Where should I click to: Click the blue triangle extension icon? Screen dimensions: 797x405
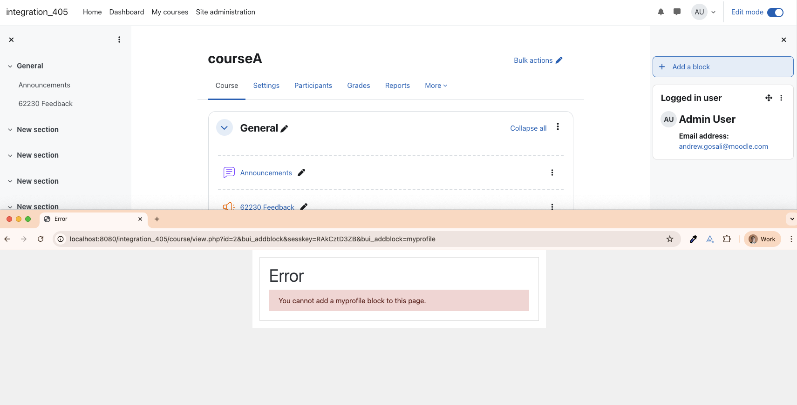pyautogui.click(x=710, y=239)
